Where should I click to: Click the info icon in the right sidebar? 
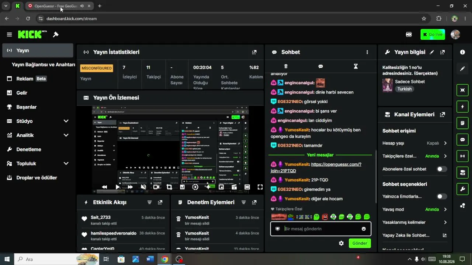(462, 52)
